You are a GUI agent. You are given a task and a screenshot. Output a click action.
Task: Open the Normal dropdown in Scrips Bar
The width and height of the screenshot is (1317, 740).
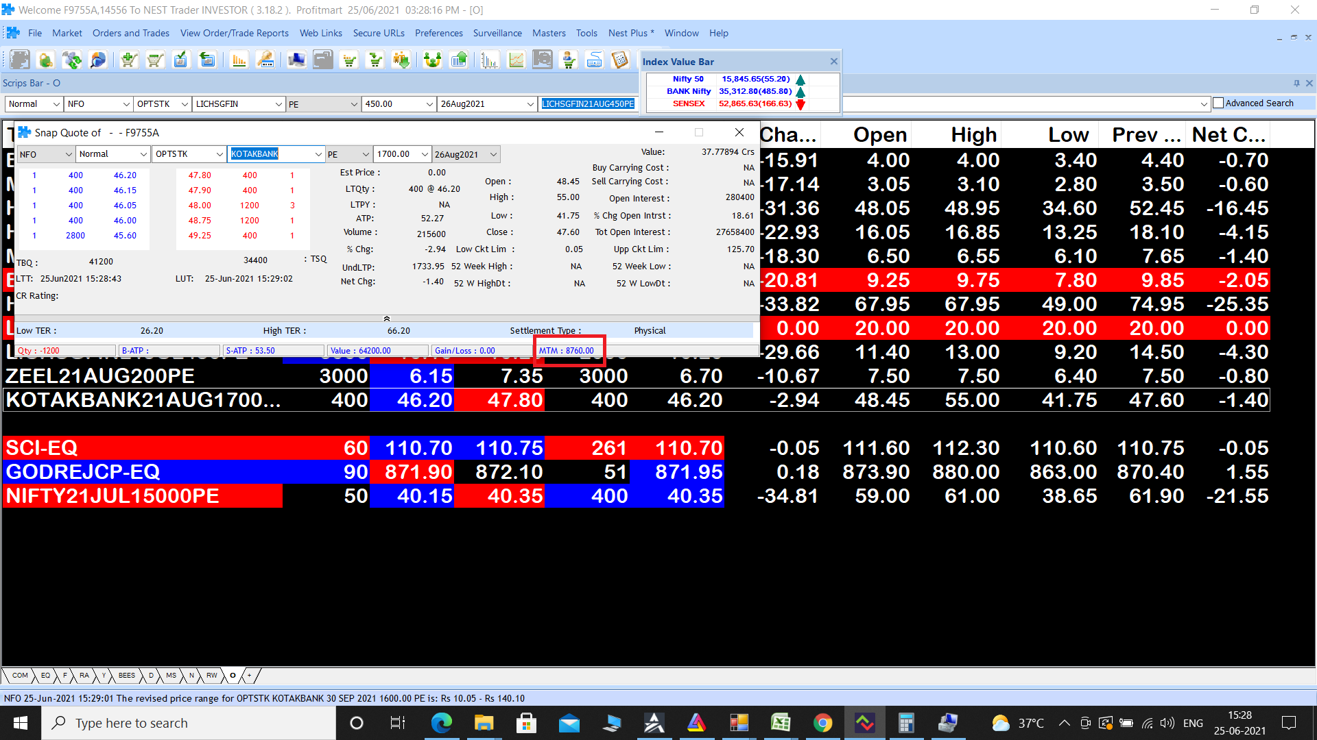pyautogui.click(x=56, y=104)
